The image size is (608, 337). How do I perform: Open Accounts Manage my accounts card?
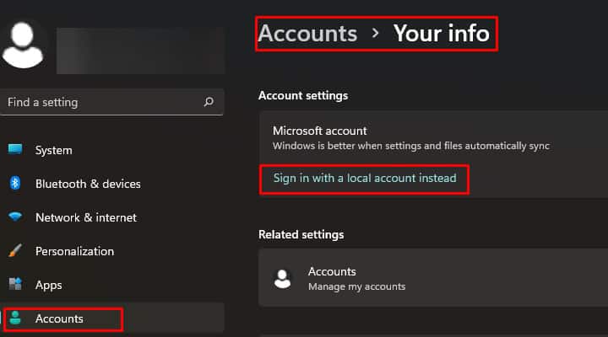click(x=433, y=278)
